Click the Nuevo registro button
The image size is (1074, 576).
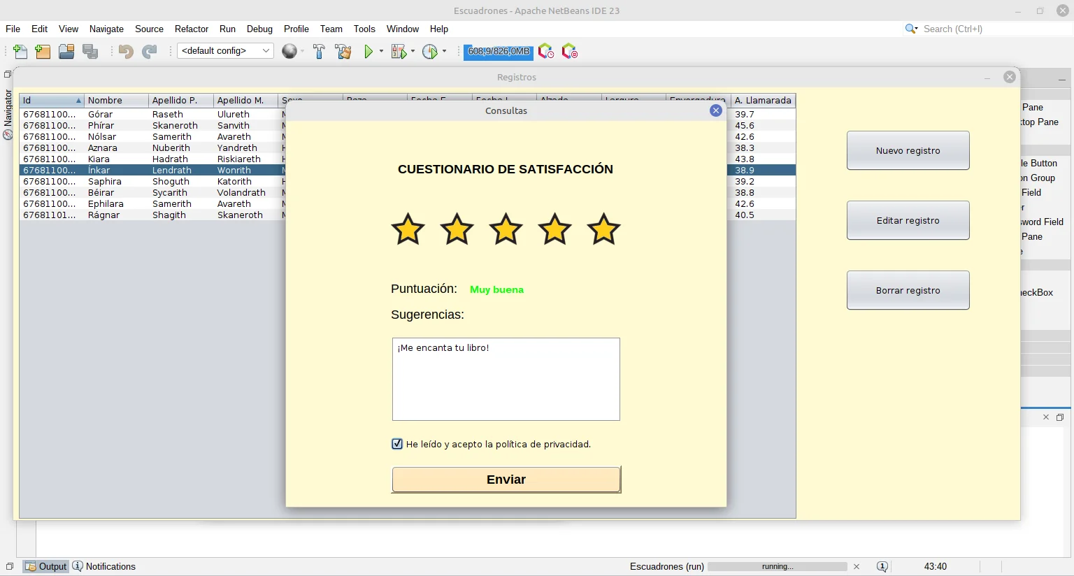908,150
